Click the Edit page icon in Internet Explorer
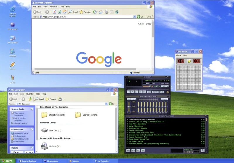This screenshot has height=163, width=234. click(x=112, y=12)
